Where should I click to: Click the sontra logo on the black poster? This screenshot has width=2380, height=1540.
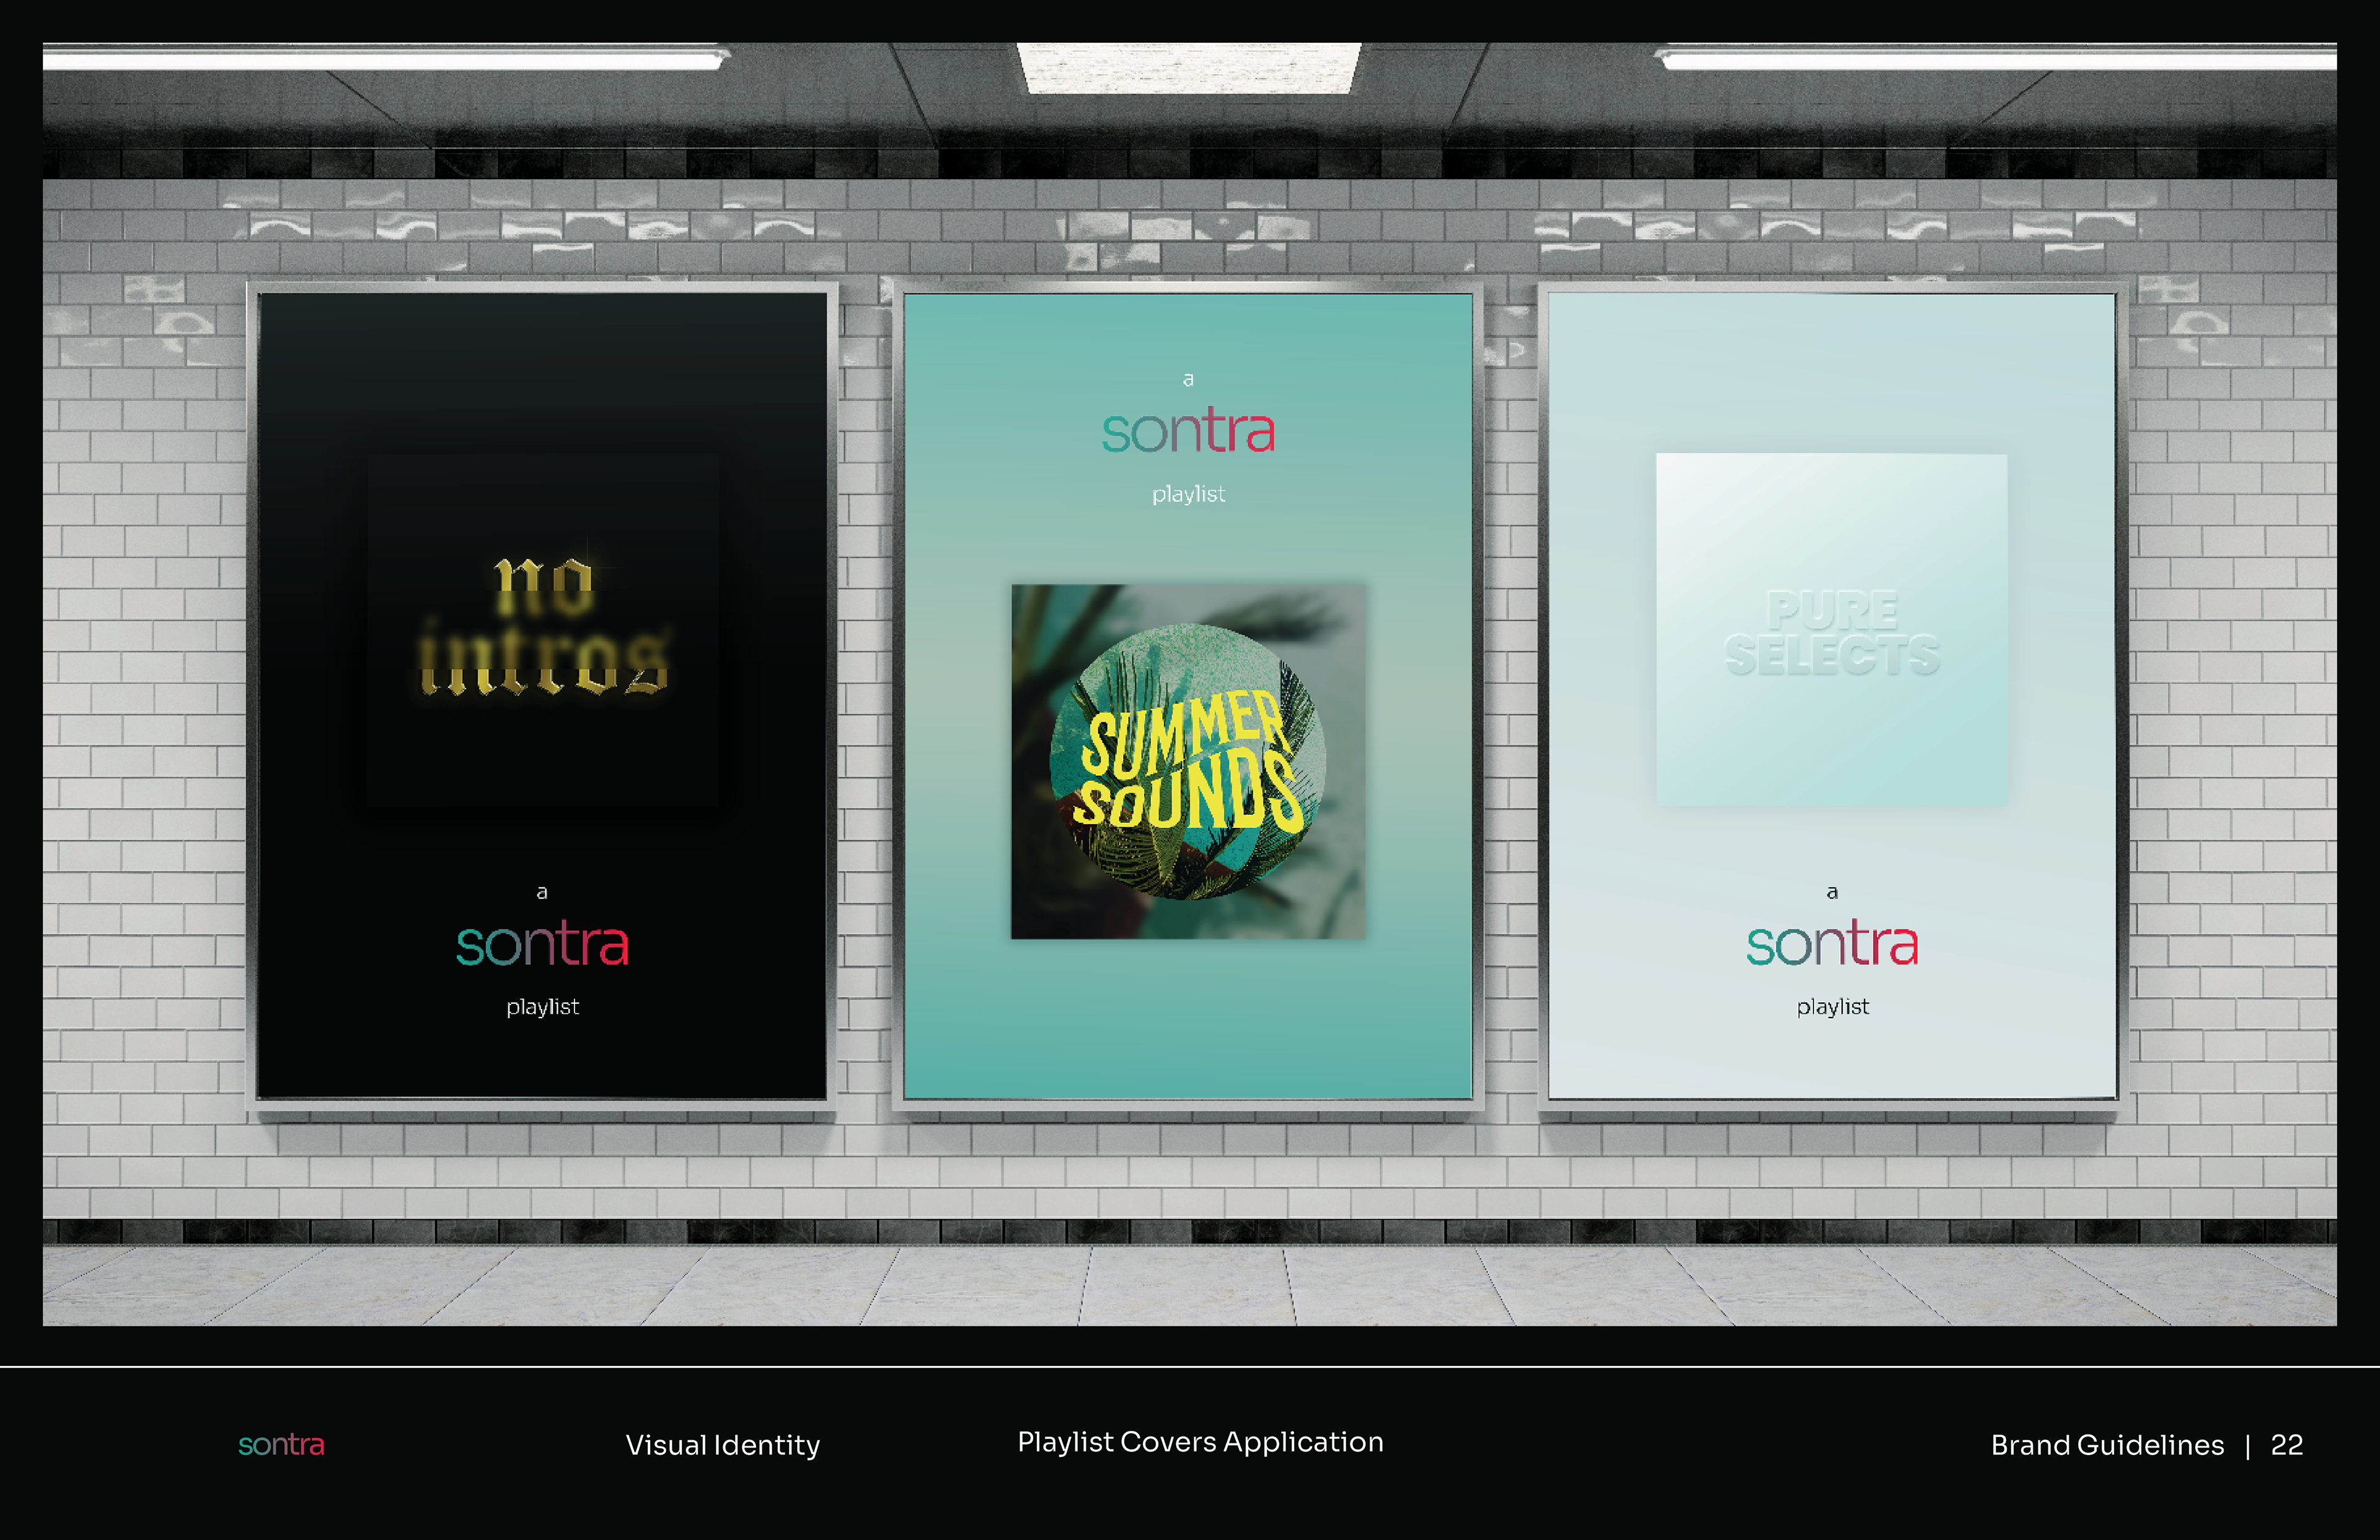542,945
